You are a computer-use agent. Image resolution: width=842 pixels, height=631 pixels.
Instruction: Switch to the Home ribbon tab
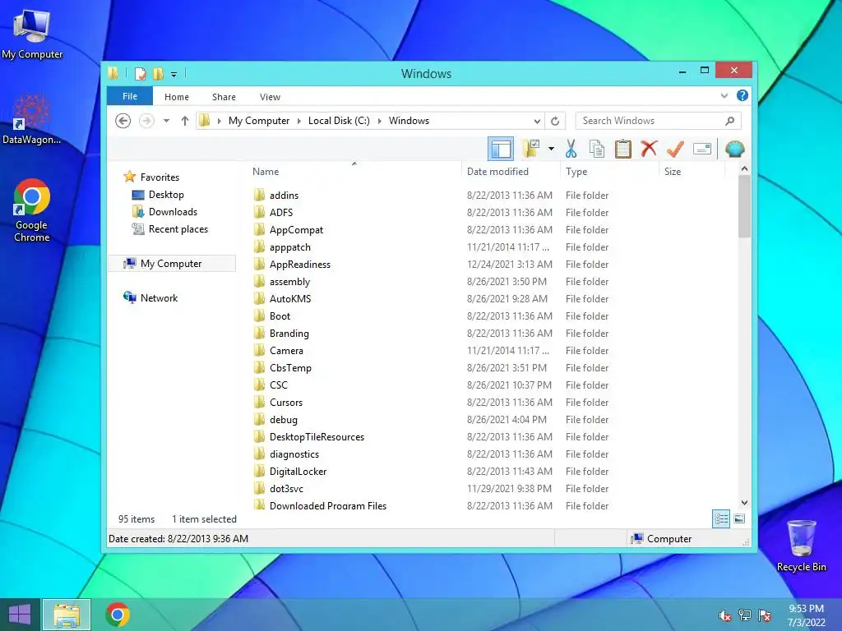click(x=177, y=97)
